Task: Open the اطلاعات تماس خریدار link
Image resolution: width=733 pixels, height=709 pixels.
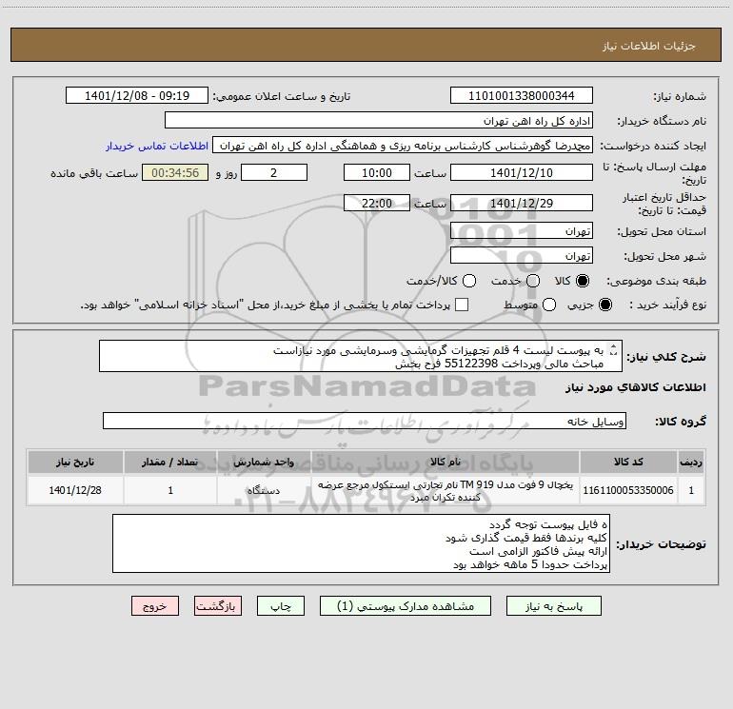Action: tap(157, 146)
